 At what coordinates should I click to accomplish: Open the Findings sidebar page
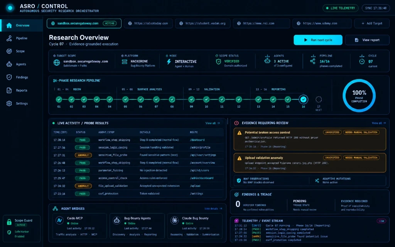pos(22,77)
